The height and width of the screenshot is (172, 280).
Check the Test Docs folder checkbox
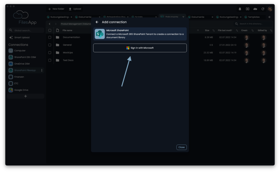click(50, 60)
